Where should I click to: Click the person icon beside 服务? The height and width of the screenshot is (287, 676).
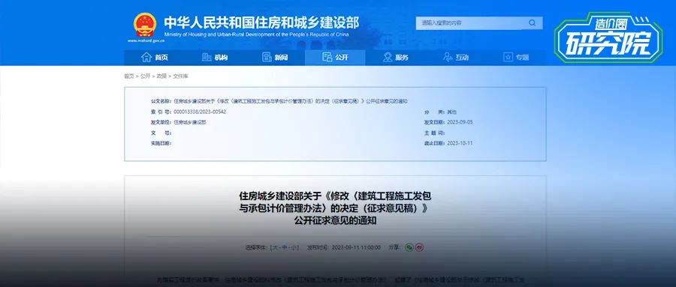pyautogui.click(x=388, y=57)
